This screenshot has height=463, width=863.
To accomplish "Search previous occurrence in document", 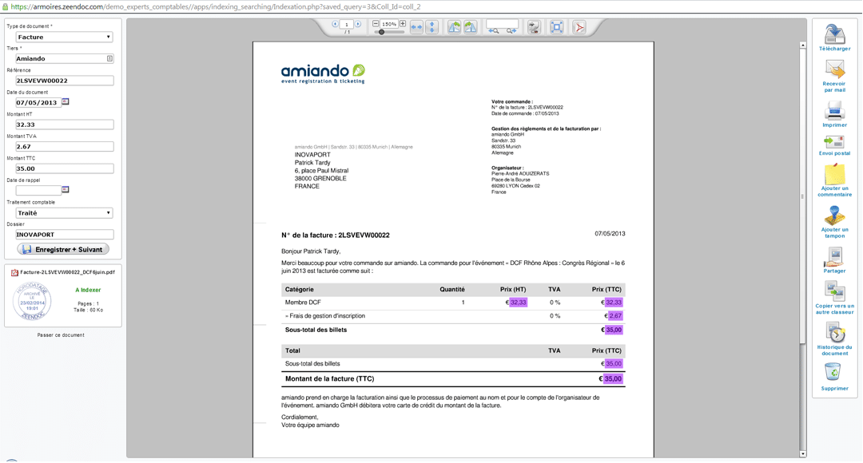I will point(494,31).
